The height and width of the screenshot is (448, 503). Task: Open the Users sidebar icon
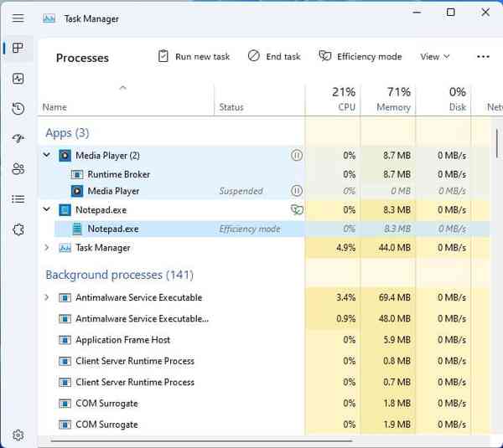[18, 168]
